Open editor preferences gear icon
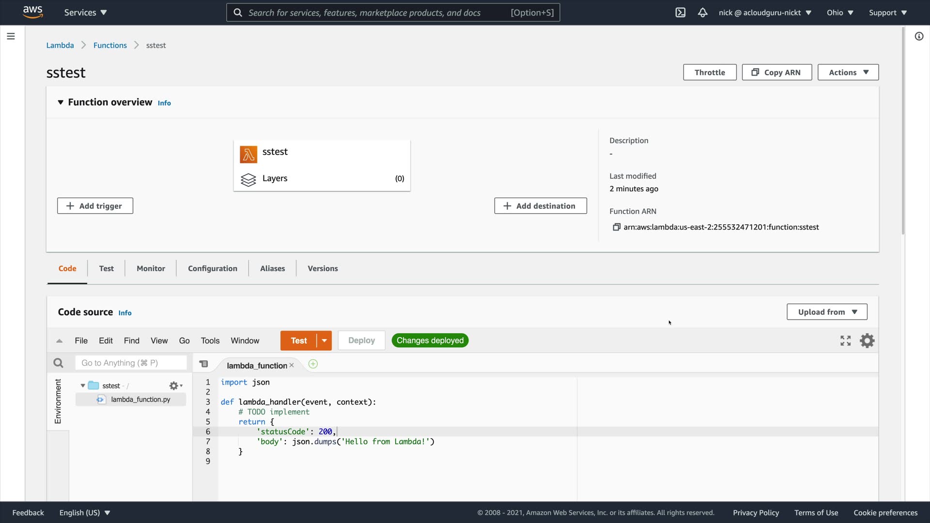Image resolution: width=930 pixels, height=523 pixels. coord(867,341)
